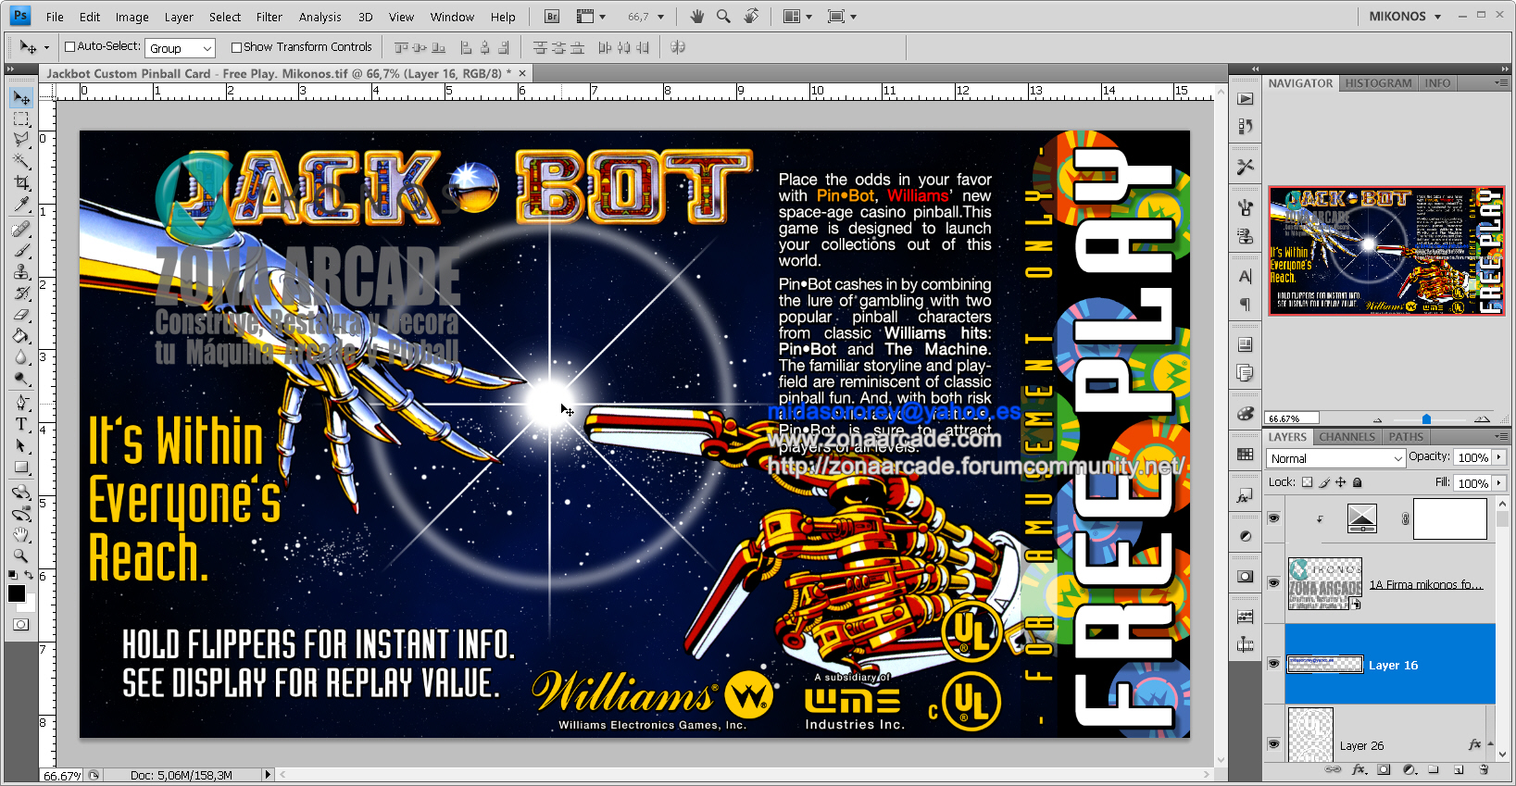Select the Dodge tool
The image size is (1516, 786).
point(21,378)
